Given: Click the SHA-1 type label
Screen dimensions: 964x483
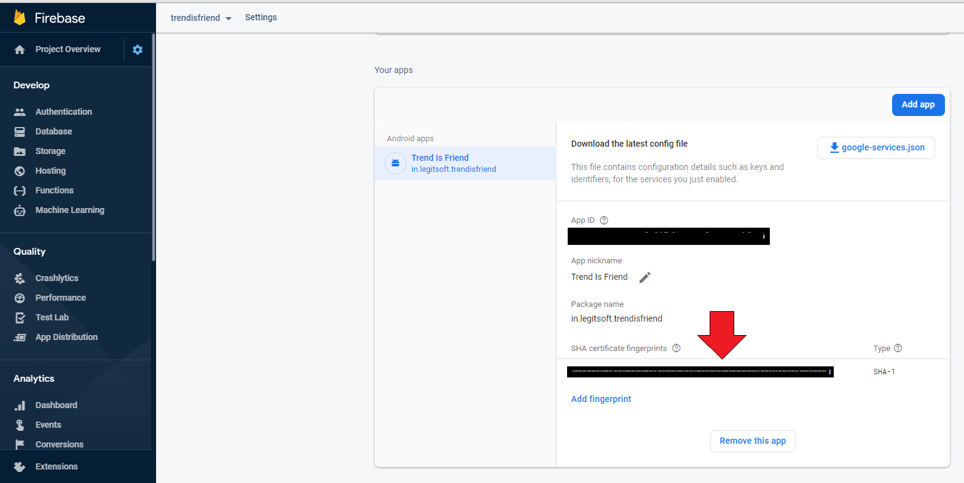Looking at the screenshot, I should coord(884,372).
